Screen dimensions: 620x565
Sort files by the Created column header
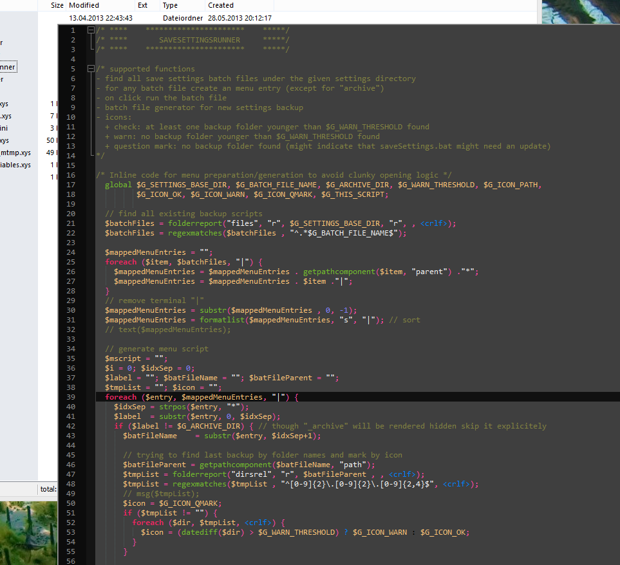[220, 5]
